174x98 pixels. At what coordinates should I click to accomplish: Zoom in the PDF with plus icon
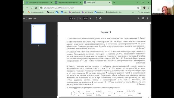pos(91,18)
